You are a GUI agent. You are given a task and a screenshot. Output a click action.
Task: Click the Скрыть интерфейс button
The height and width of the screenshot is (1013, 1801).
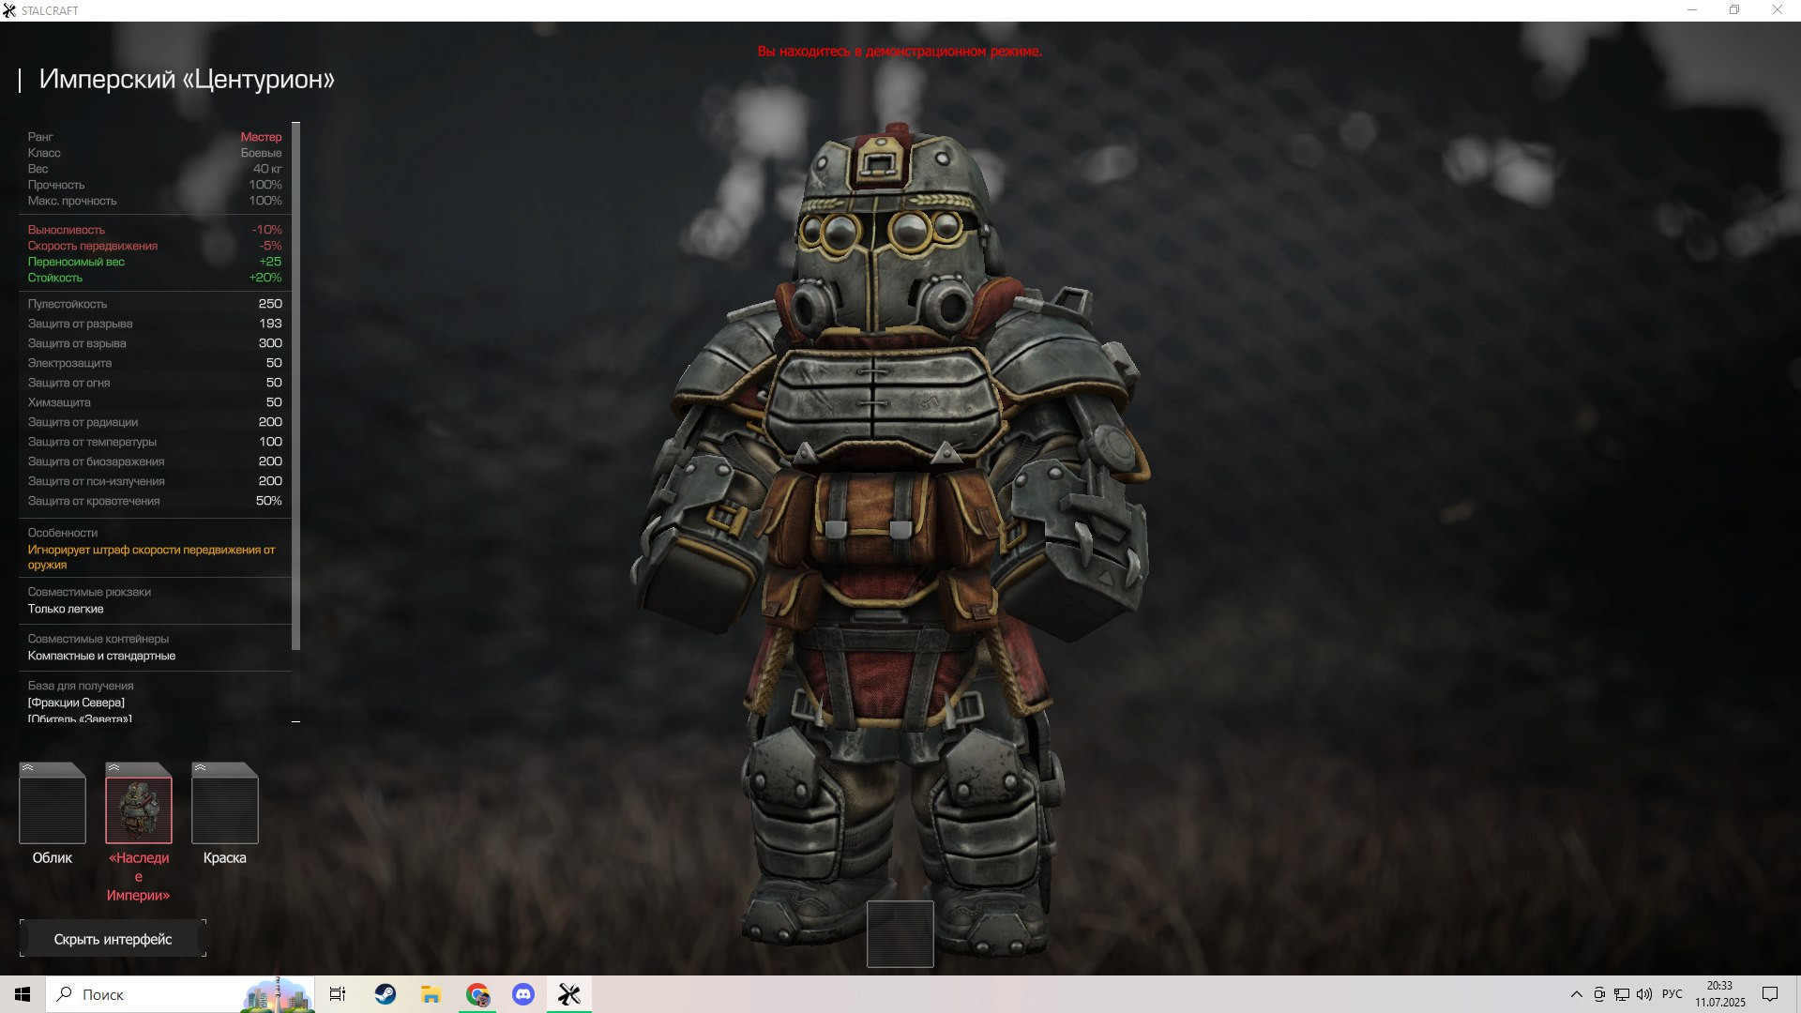113,939
